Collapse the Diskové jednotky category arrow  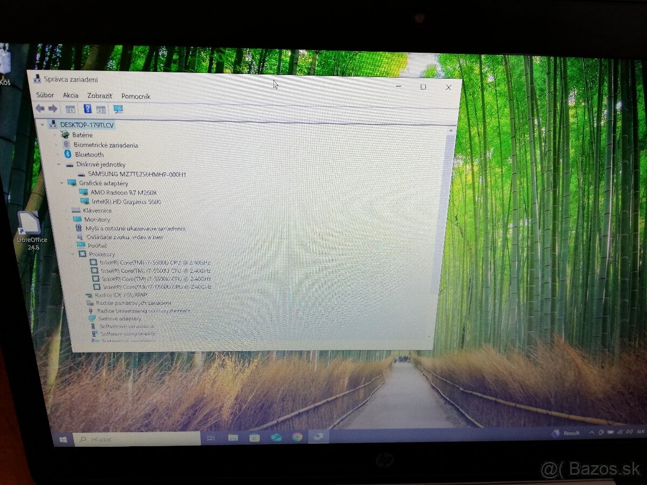(59, 164)
